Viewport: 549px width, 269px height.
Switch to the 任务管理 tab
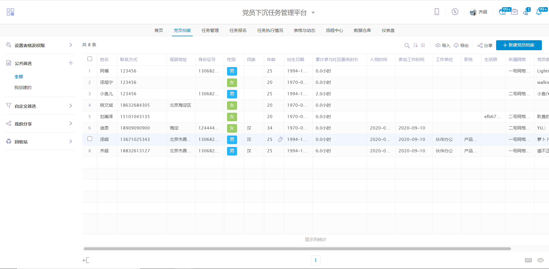click(x=210, y=30)
